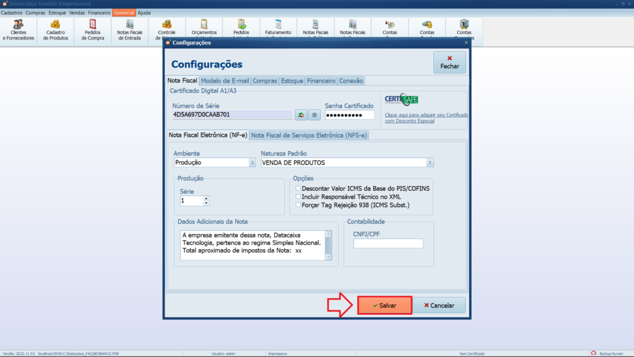
Task: Open Notas Fiscais de Entrada icon
Action: pyautogui.click(x=130, y=30)
